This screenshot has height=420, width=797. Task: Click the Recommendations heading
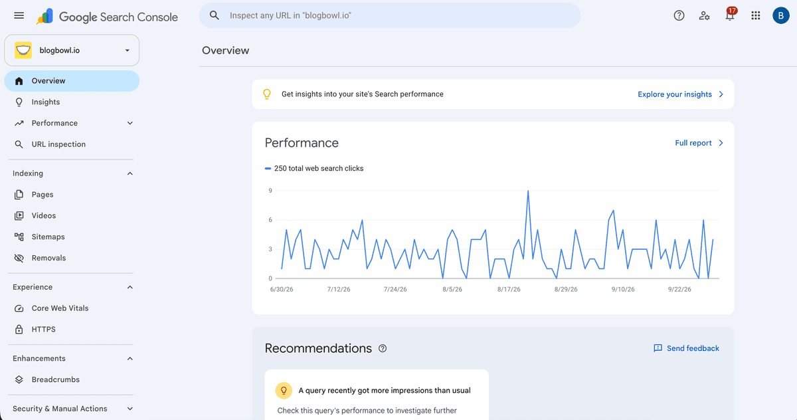(318, 348)
